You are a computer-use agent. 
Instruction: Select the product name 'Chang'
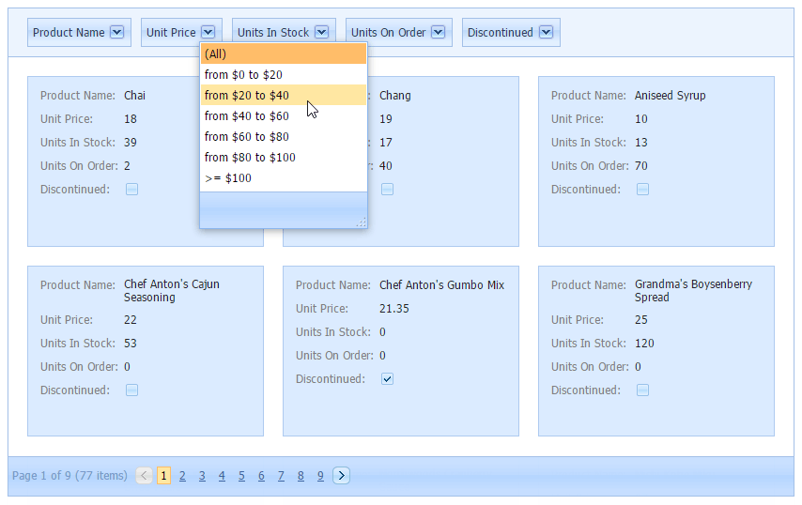coord(394,96)
